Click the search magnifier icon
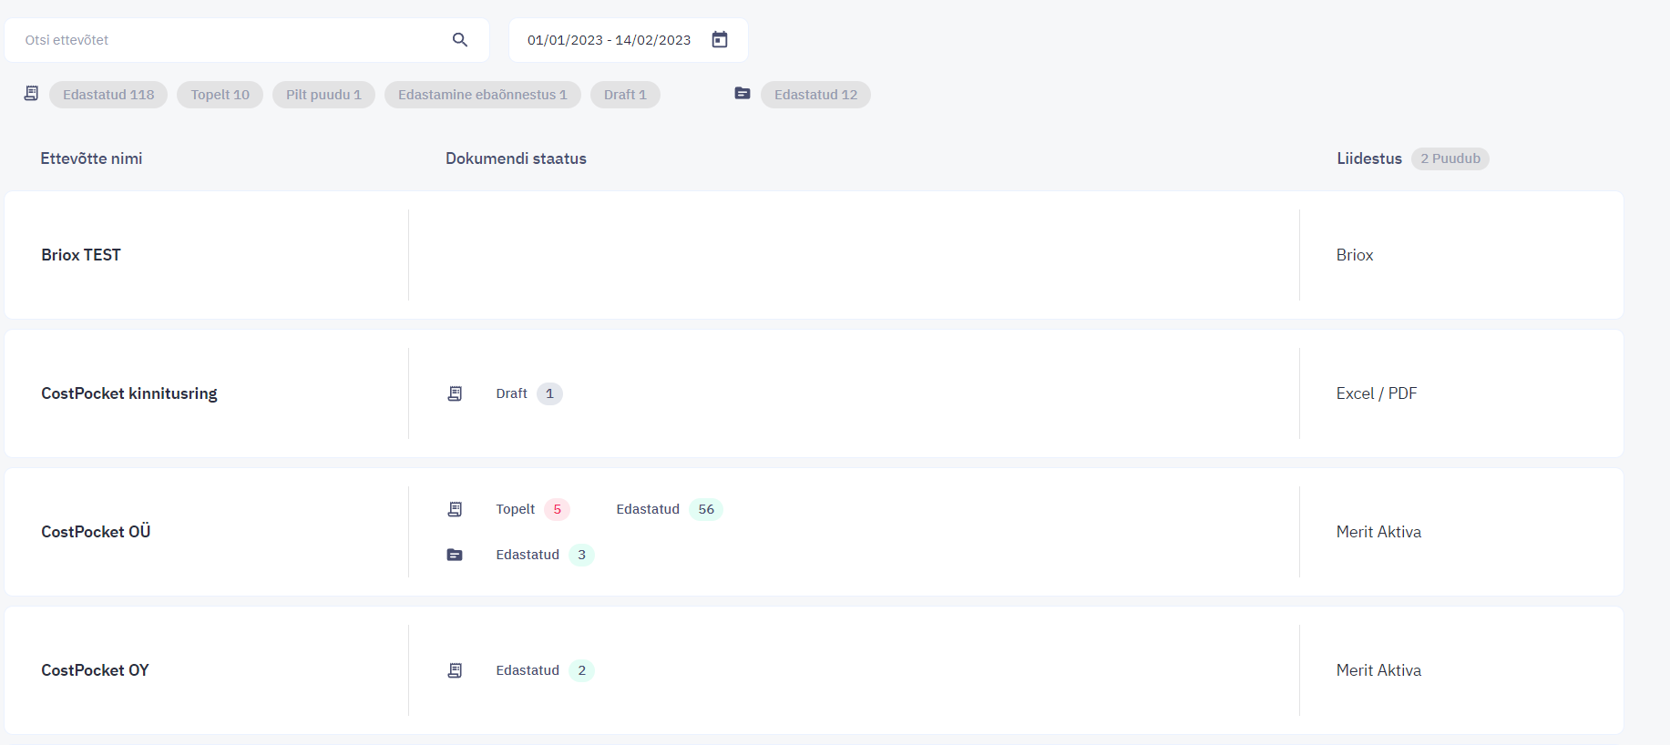 click(460, 40)
